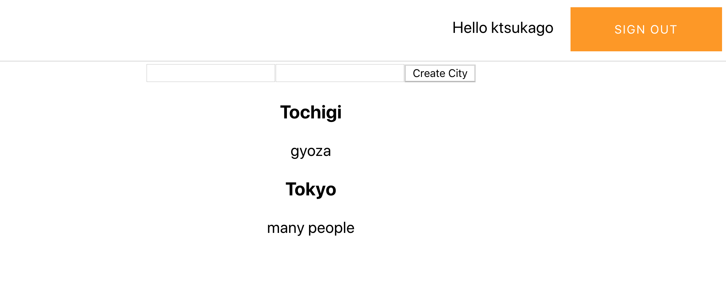Click the Hello ktsukago greeting text
The height and width of the screenshot is (300, 726).
click(502, 28)
